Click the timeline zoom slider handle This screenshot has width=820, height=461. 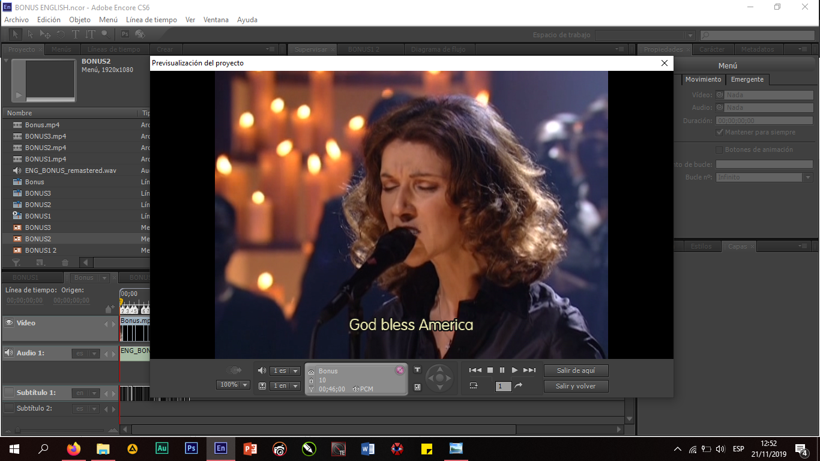[x=17, y=430]
